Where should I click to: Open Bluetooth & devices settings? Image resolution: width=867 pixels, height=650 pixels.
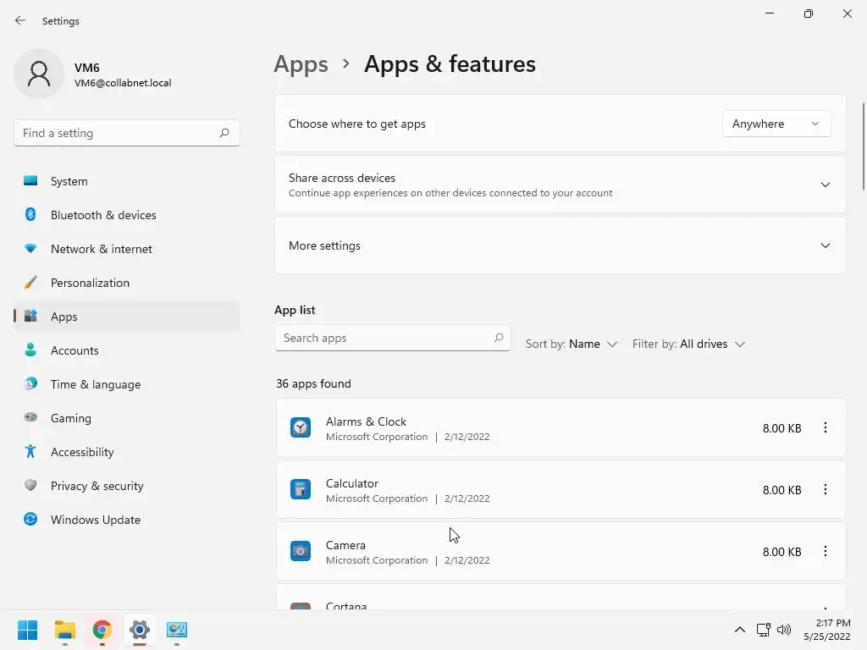click(x=103, y=215)
